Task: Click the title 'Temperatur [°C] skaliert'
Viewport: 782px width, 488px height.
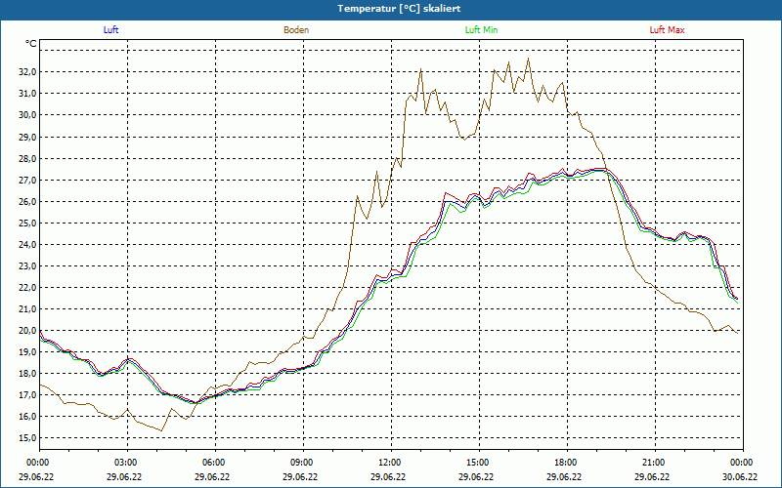Action: pyautogui.click(x=399, y=9)
